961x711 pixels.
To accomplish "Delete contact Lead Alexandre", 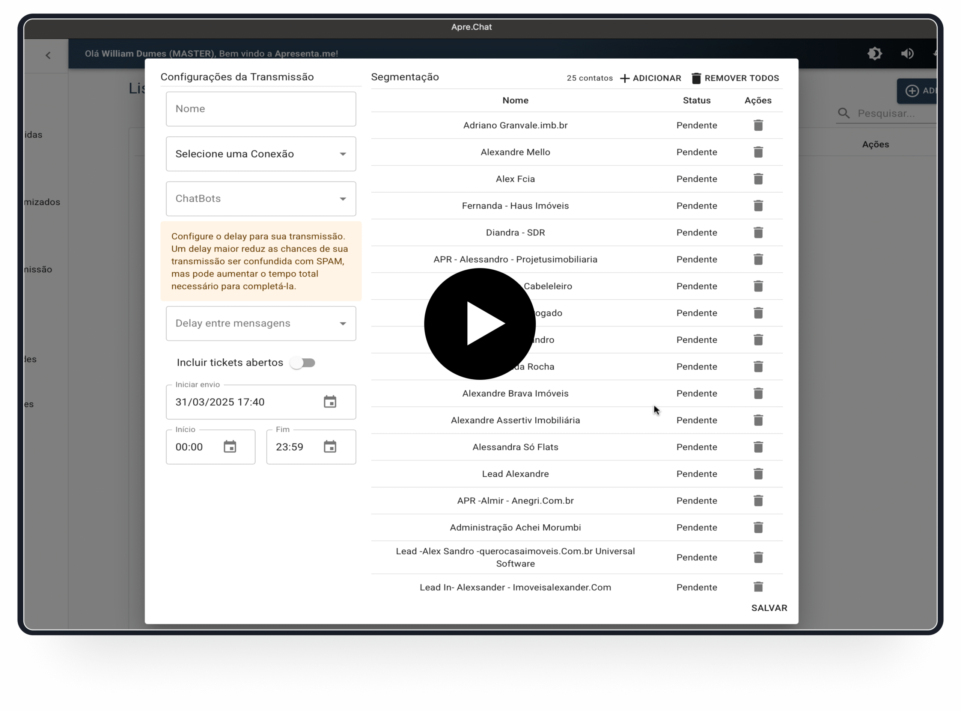I will pyautogui.click(x=758, y=474).
